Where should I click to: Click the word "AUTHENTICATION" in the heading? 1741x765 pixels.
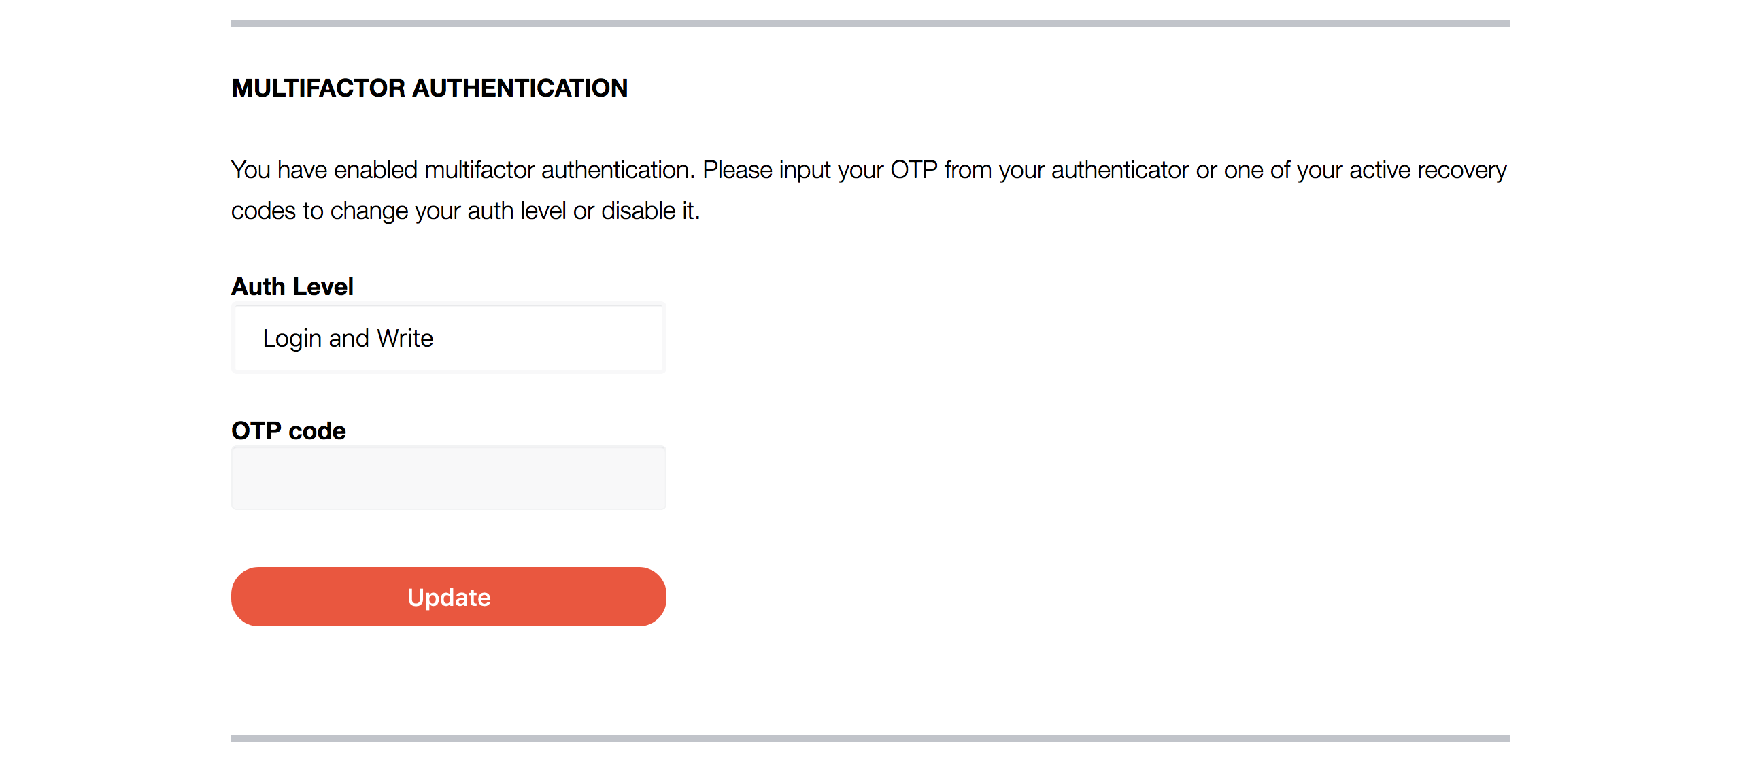click(520, 88)
